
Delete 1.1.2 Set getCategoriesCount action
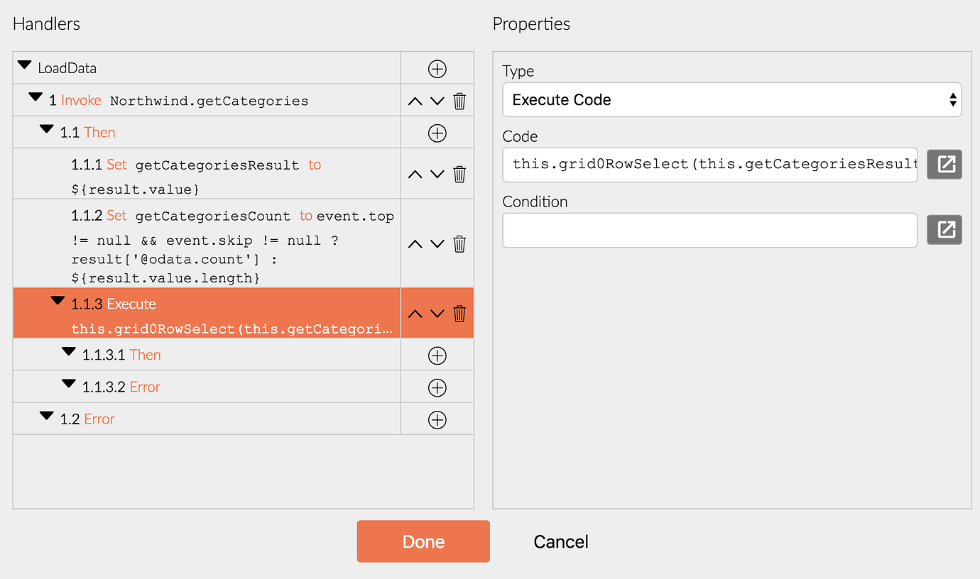tap(459, 244)
